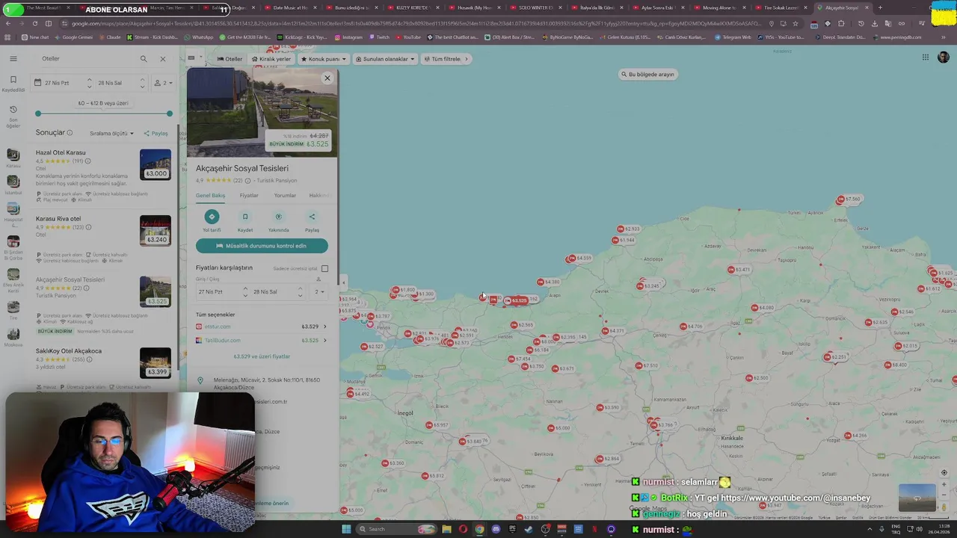The width and height of the screenshot is (957, 538).
Task: Clear the Oteller search with the X
Action: point(163,58)
